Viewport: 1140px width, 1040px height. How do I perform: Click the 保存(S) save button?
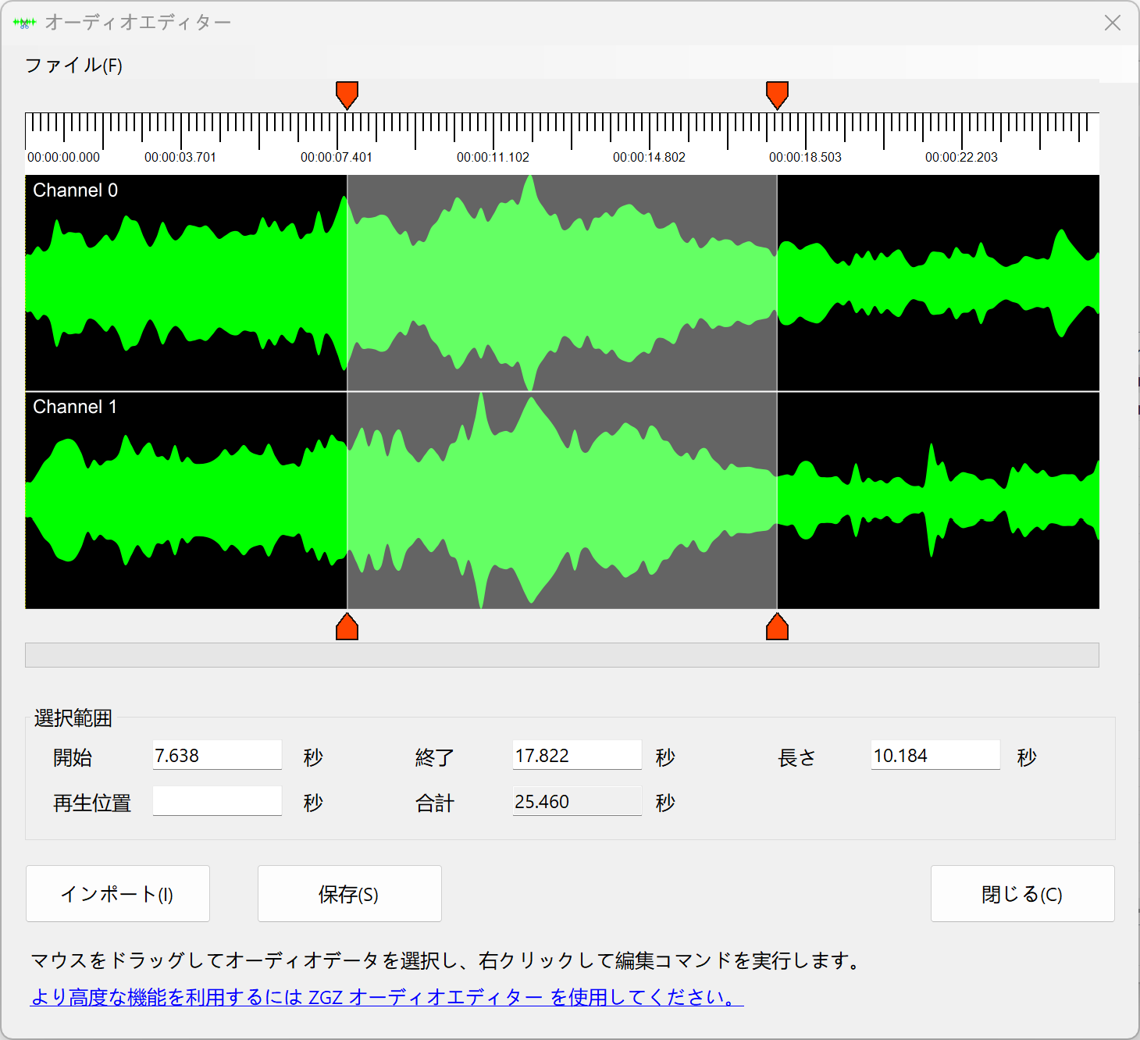(350, 894)
